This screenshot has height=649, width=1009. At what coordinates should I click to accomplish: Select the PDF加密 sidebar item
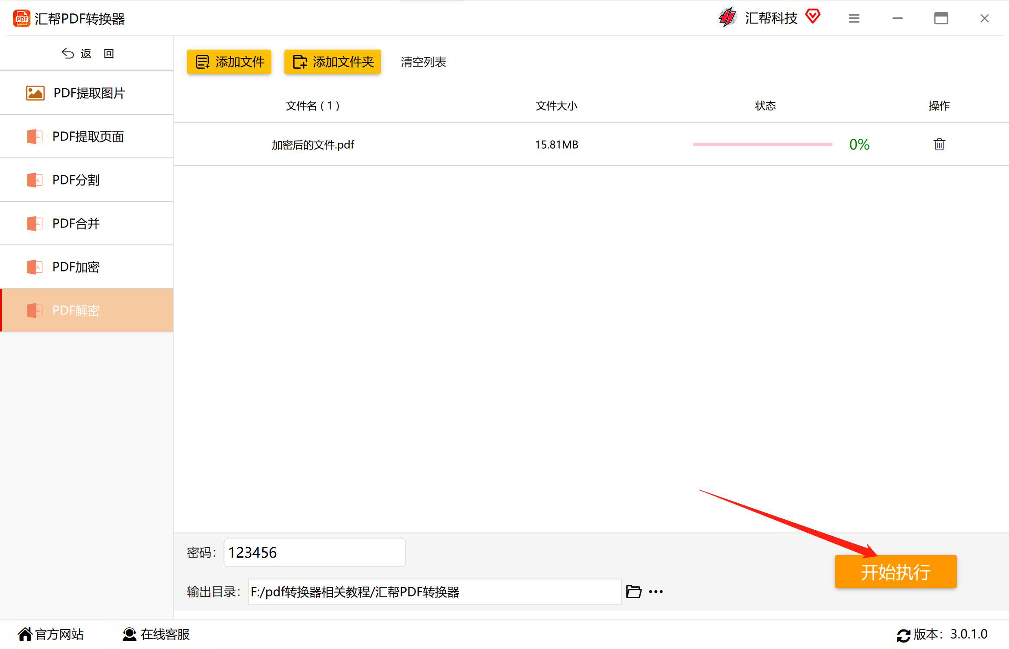(x=87, y=267)
